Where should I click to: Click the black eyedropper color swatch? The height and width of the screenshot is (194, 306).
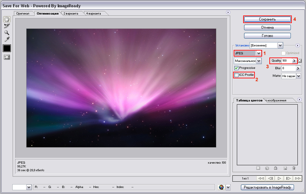click(7, 48)
